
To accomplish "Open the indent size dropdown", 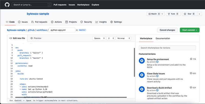I will pos(110,38).
